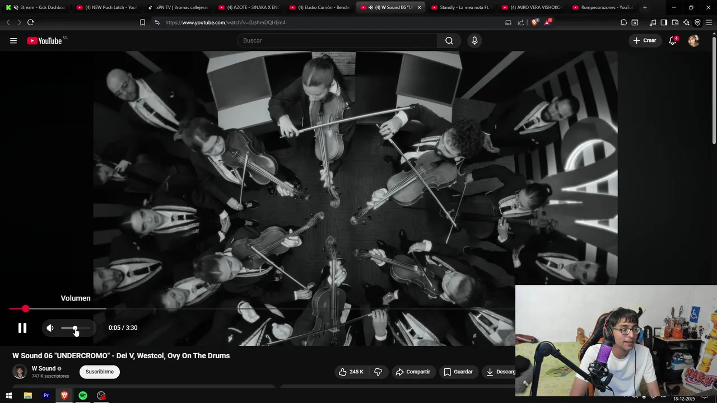
Task: Open Spotify from taskbar
Action: 83,396
